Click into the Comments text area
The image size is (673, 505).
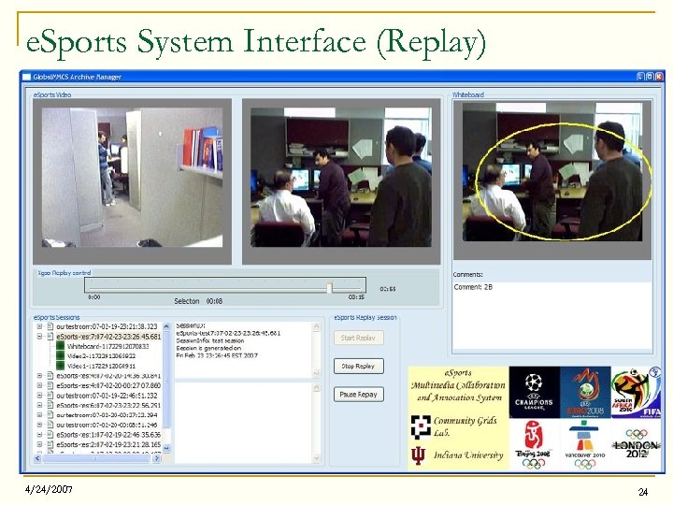tap(552, 316)
